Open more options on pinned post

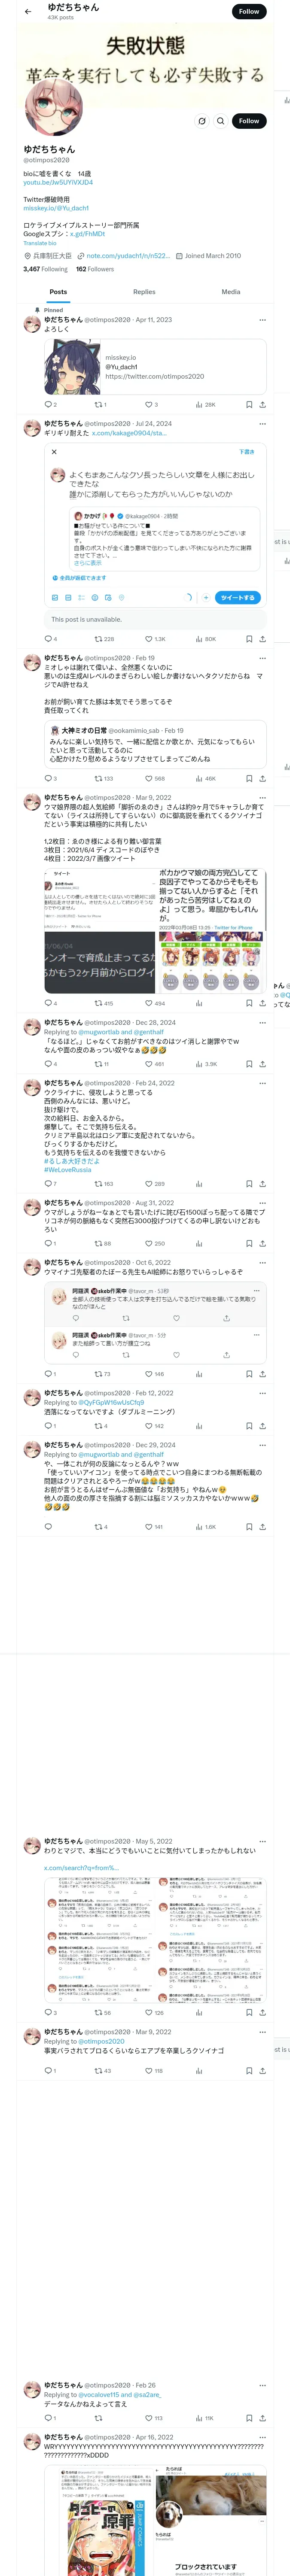[263, 320]
